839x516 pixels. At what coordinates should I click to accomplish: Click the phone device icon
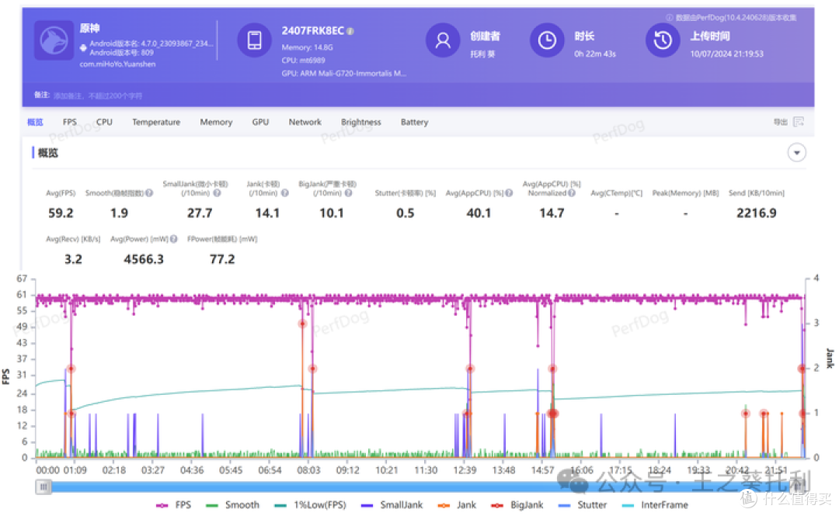tap(255, 40)
